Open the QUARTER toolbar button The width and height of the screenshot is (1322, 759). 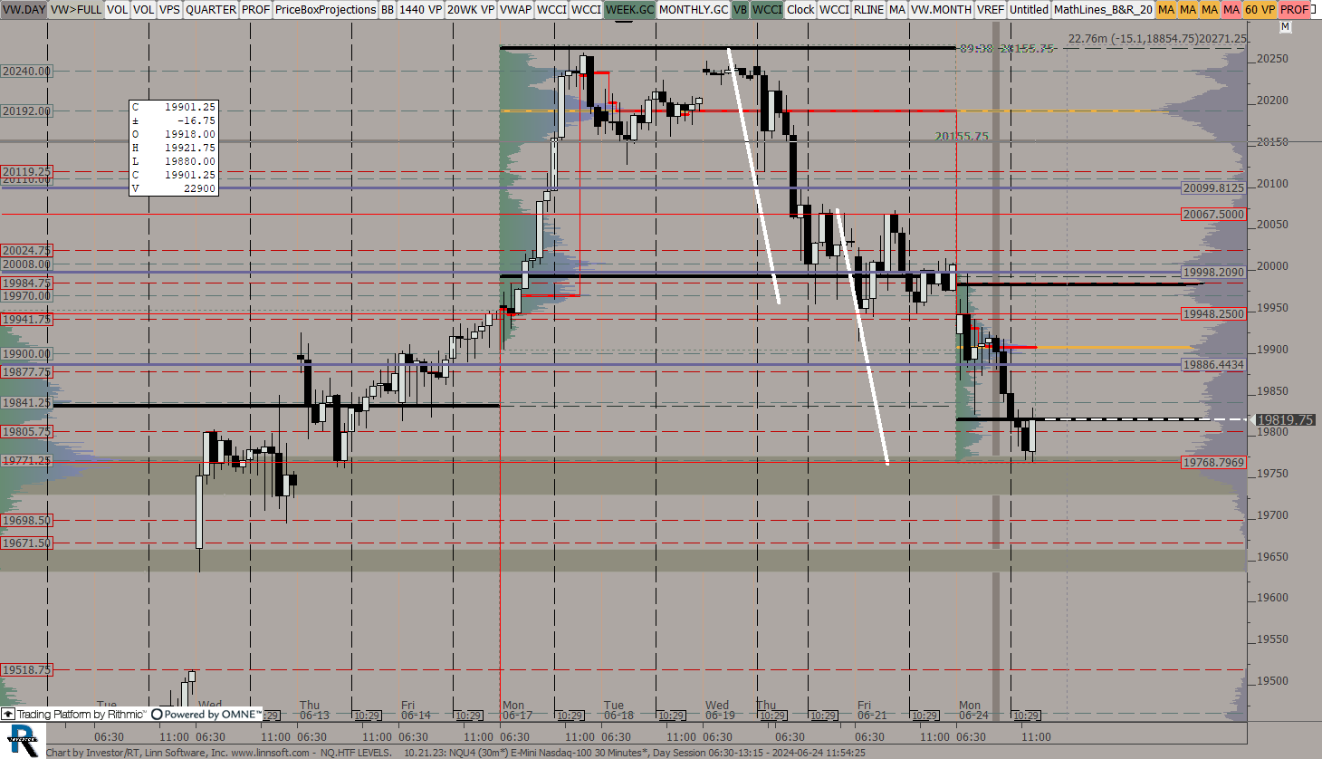click(211, 9)
